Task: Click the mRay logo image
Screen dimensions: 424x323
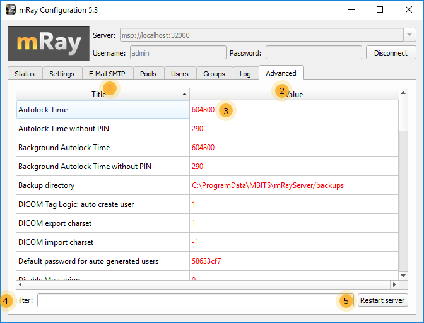Action: [x=49, y=44]
